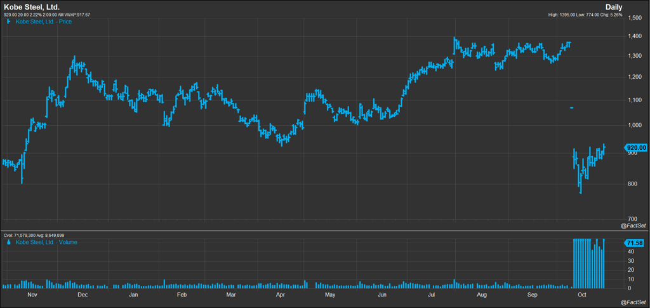Viewport: 650px width, 308px height.
Task: Click the Nov month label
Action: pos(32,295)
